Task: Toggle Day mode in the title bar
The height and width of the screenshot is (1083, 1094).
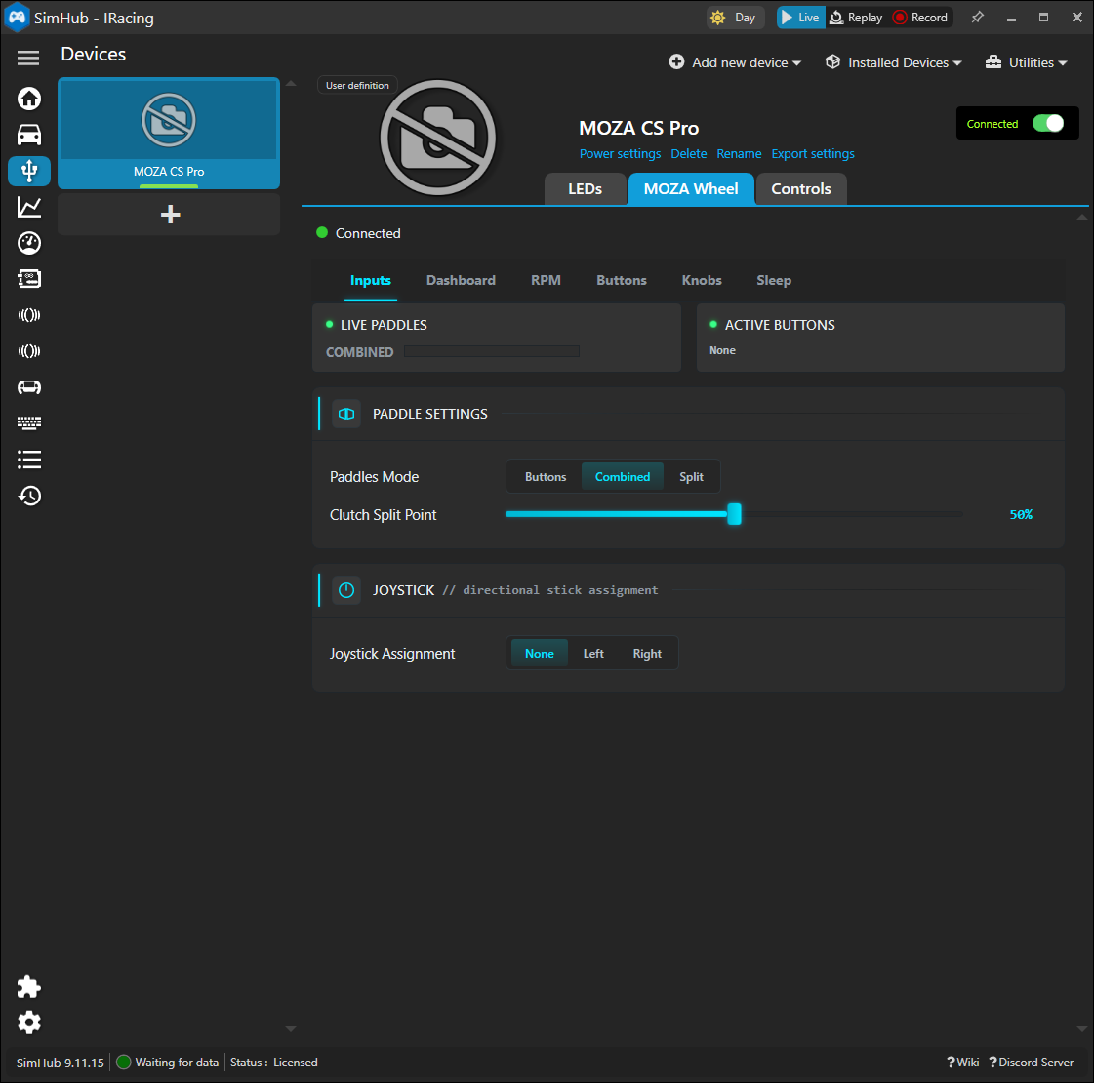Action: point(734,18)
